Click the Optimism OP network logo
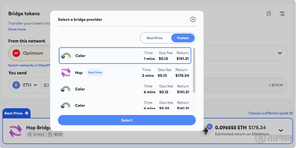 click(x=16, y=53)
